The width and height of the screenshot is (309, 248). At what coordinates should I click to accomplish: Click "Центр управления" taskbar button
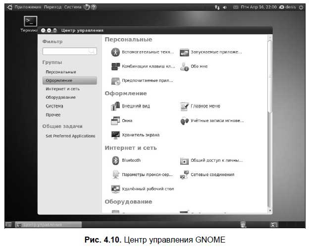coord(49,225)
